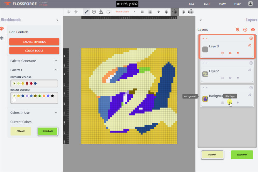Delete Layer2 using its circled X
The height and width of the screenshot is (172, 258).
pos(251,63)
